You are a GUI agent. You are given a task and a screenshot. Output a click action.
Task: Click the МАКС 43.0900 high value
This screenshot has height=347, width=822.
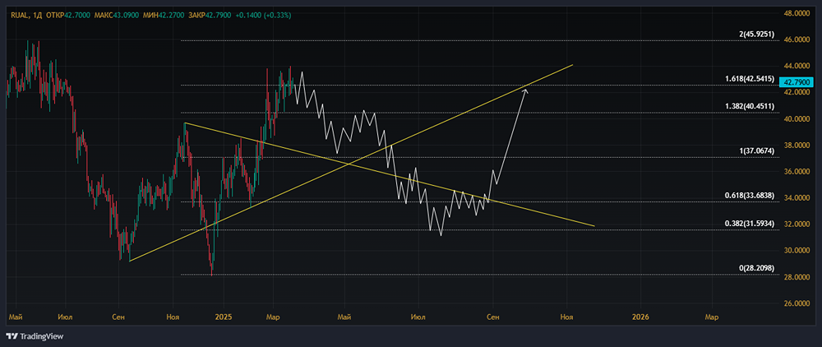117,15
